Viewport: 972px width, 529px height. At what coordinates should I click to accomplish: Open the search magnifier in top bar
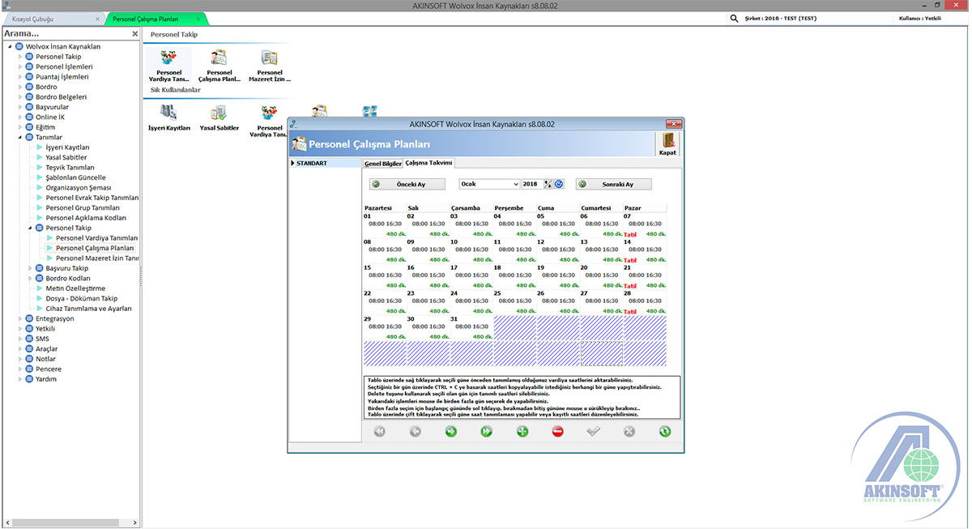[735, 18]
